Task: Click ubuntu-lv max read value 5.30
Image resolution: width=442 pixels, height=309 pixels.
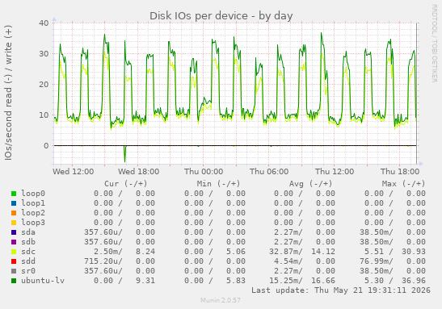Action: point(374,281)
